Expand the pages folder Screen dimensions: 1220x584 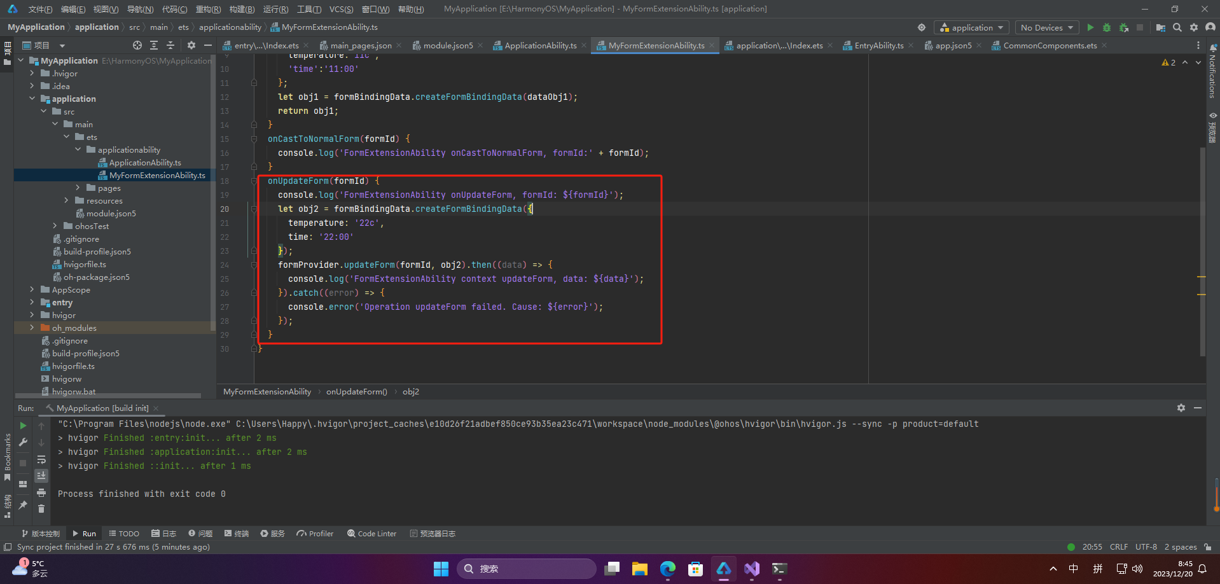(78, 188)
